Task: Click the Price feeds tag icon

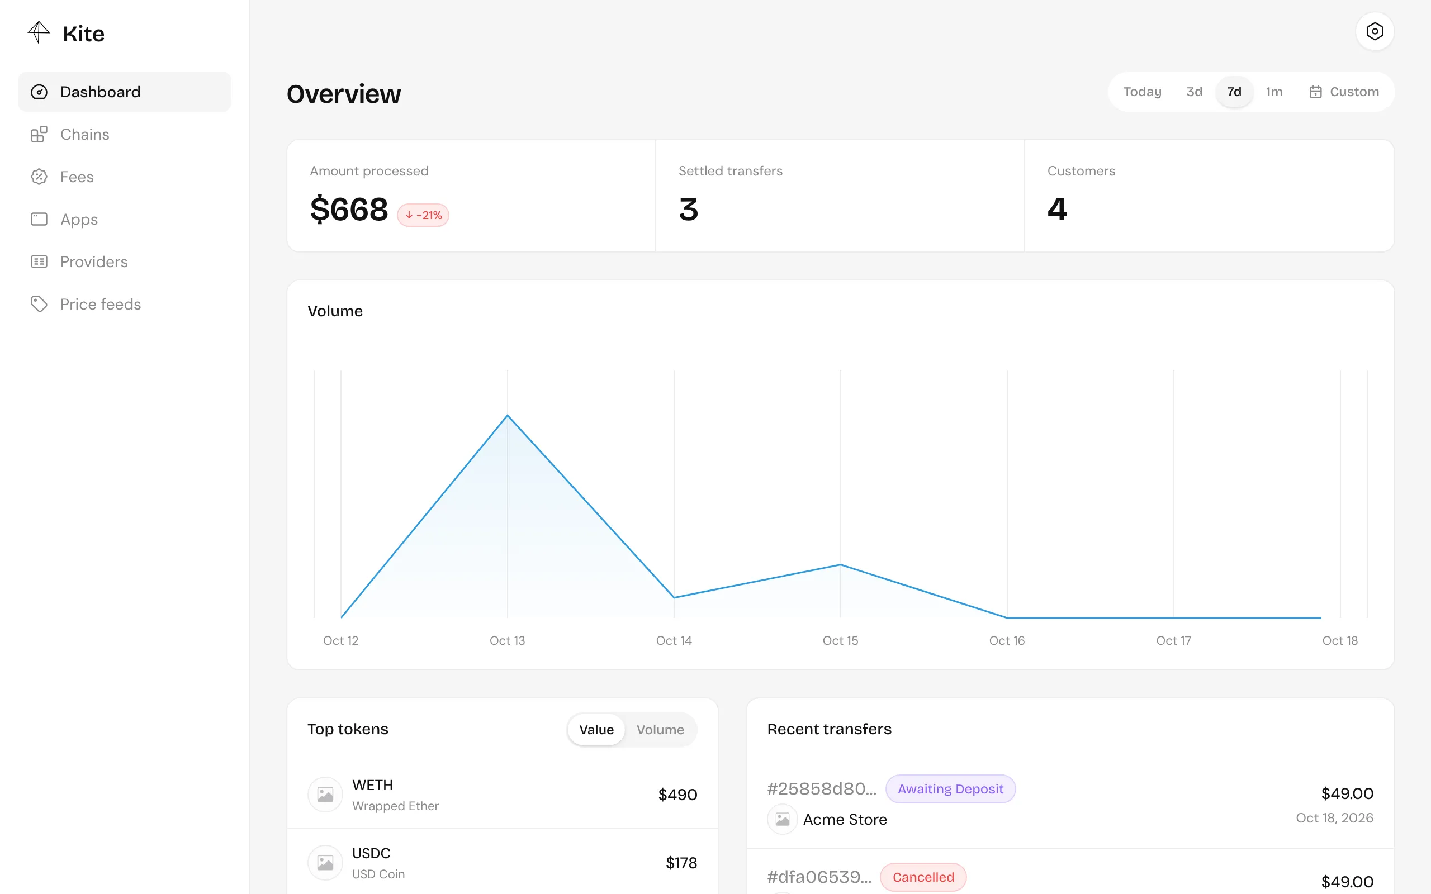Action: click(39, 304)
